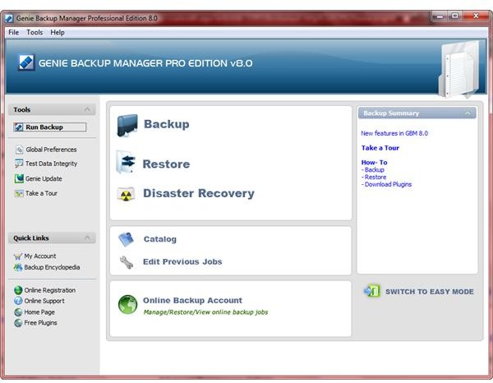493x383 pixels.
Task: Collapse the Backup Summary panel
Action: [468, 113]
